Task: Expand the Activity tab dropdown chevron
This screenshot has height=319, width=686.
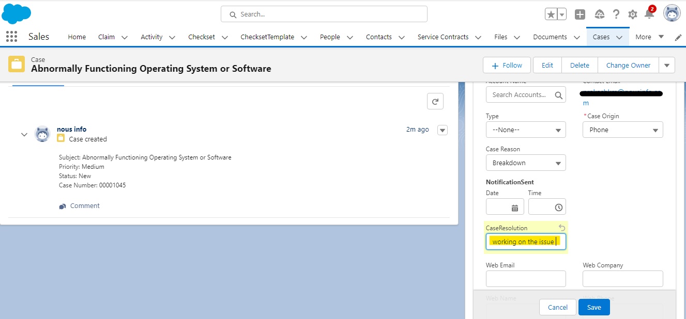Action: tap(172, 37)
